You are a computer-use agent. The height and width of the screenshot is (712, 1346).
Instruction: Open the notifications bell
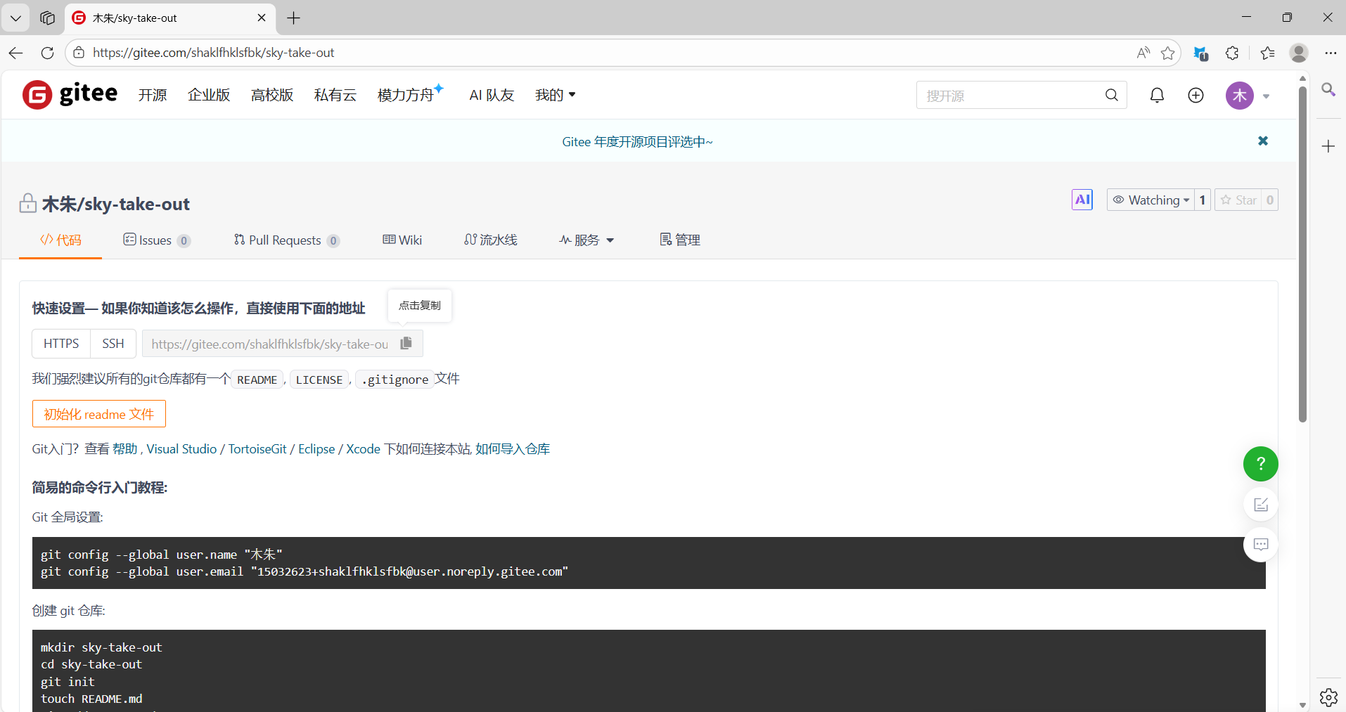pyautogui.click(x=1156, y=95)
